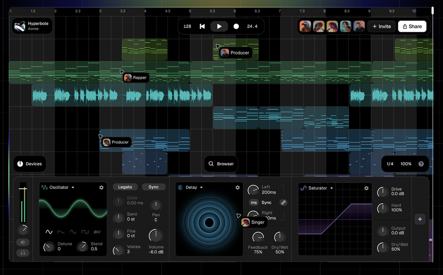This screenshot has height=275, width=443.
Task: Add a new device with plus button
Action: point(420,219)
